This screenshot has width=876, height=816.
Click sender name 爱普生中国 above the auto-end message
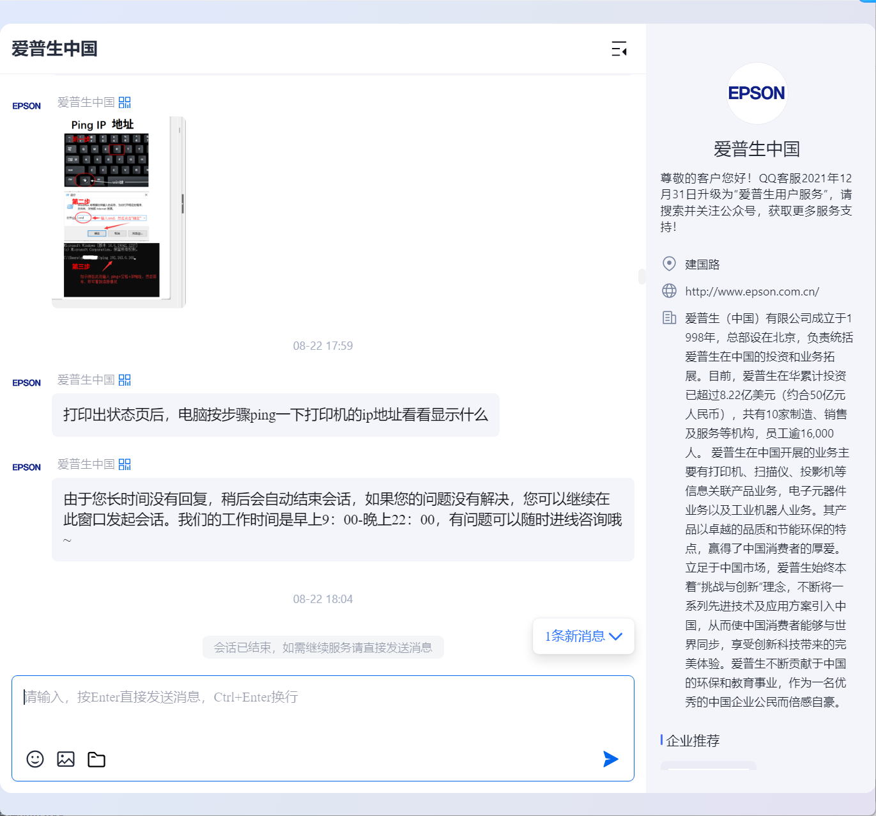click(x=86, y=464)
